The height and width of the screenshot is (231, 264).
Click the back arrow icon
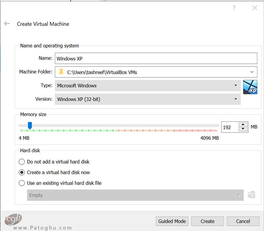tap(7, 24)
